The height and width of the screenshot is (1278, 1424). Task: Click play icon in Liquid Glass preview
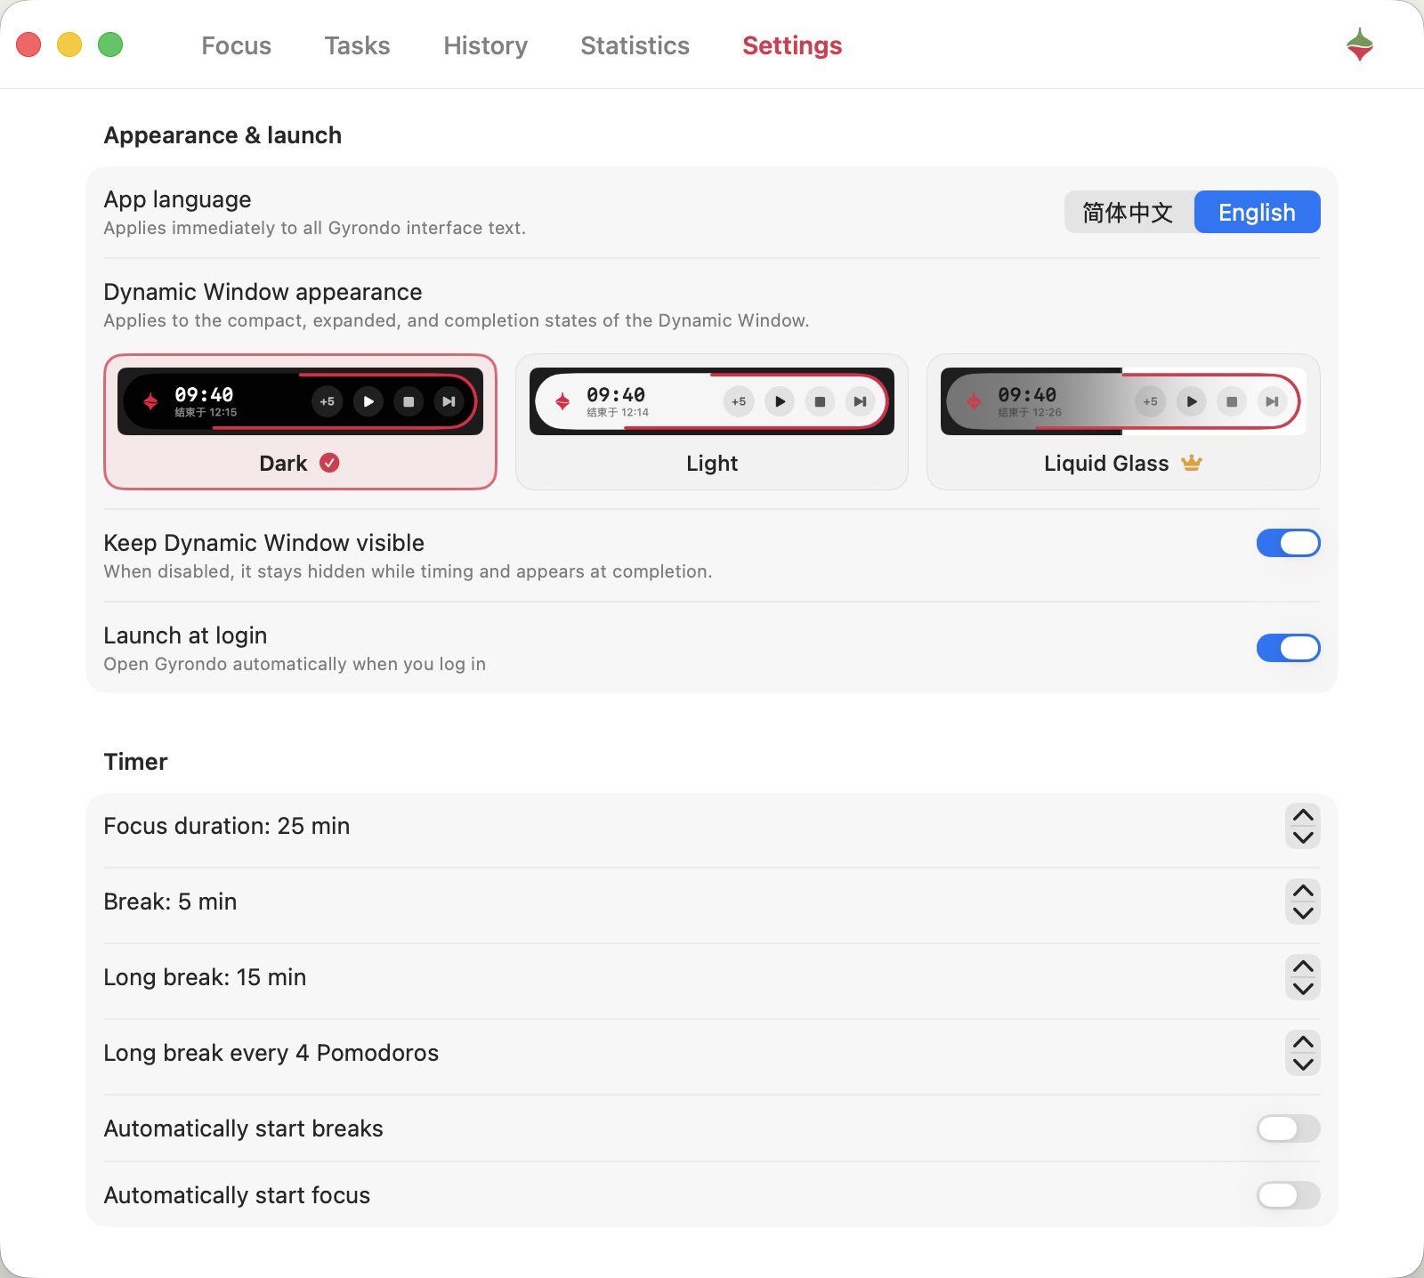[x=1191, y=401]
